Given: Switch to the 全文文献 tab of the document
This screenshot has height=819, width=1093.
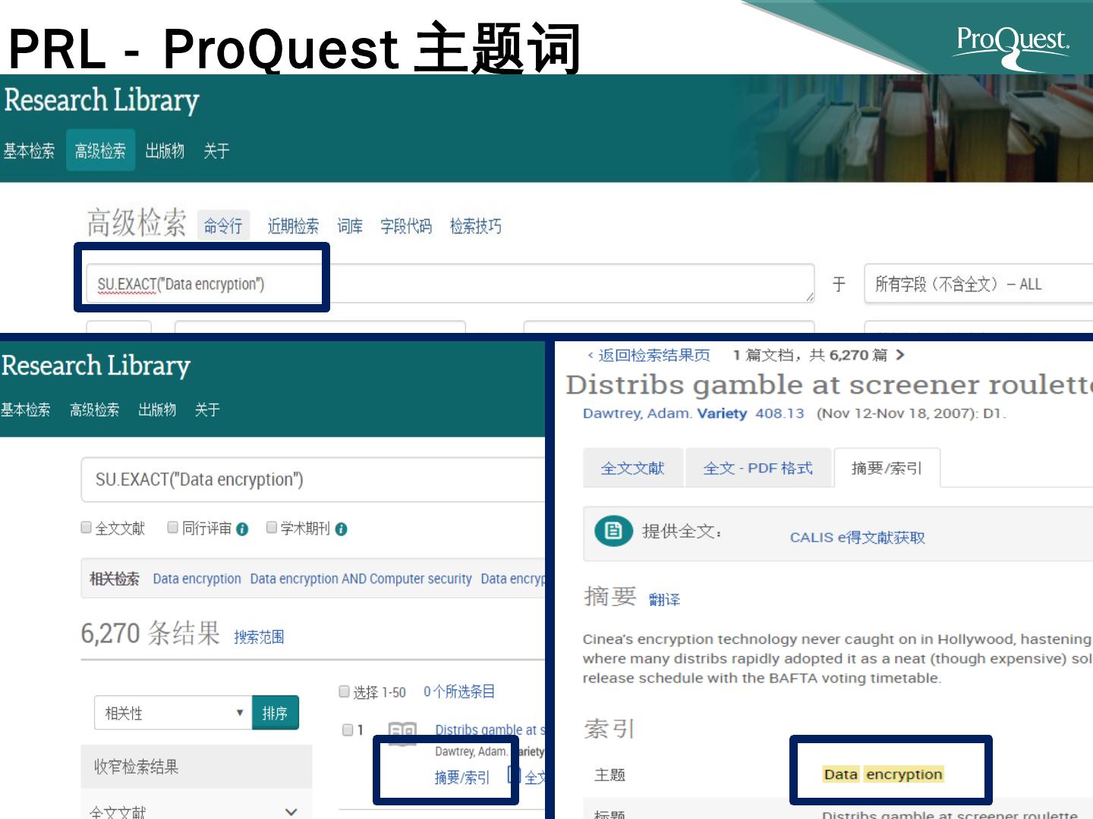Looking at the screenshot, I should pyautogui.click(x=632, y=468).
